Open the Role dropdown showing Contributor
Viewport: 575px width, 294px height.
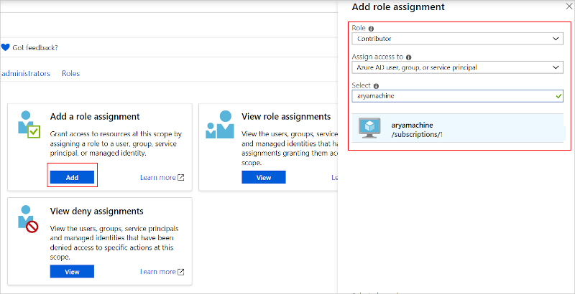[457, 39]
